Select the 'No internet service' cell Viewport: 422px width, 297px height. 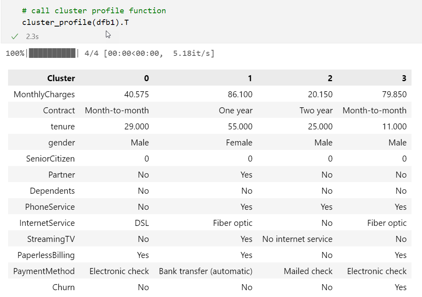coord(297,239)
